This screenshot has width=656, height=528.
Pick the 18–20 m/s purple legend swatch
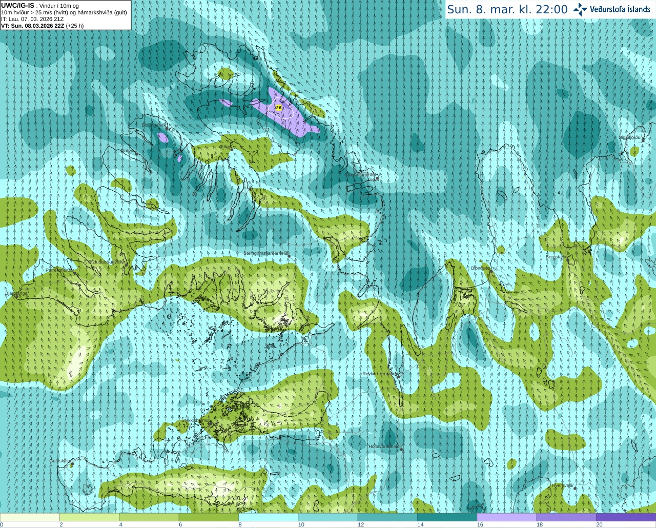click(x=566, y=517)
